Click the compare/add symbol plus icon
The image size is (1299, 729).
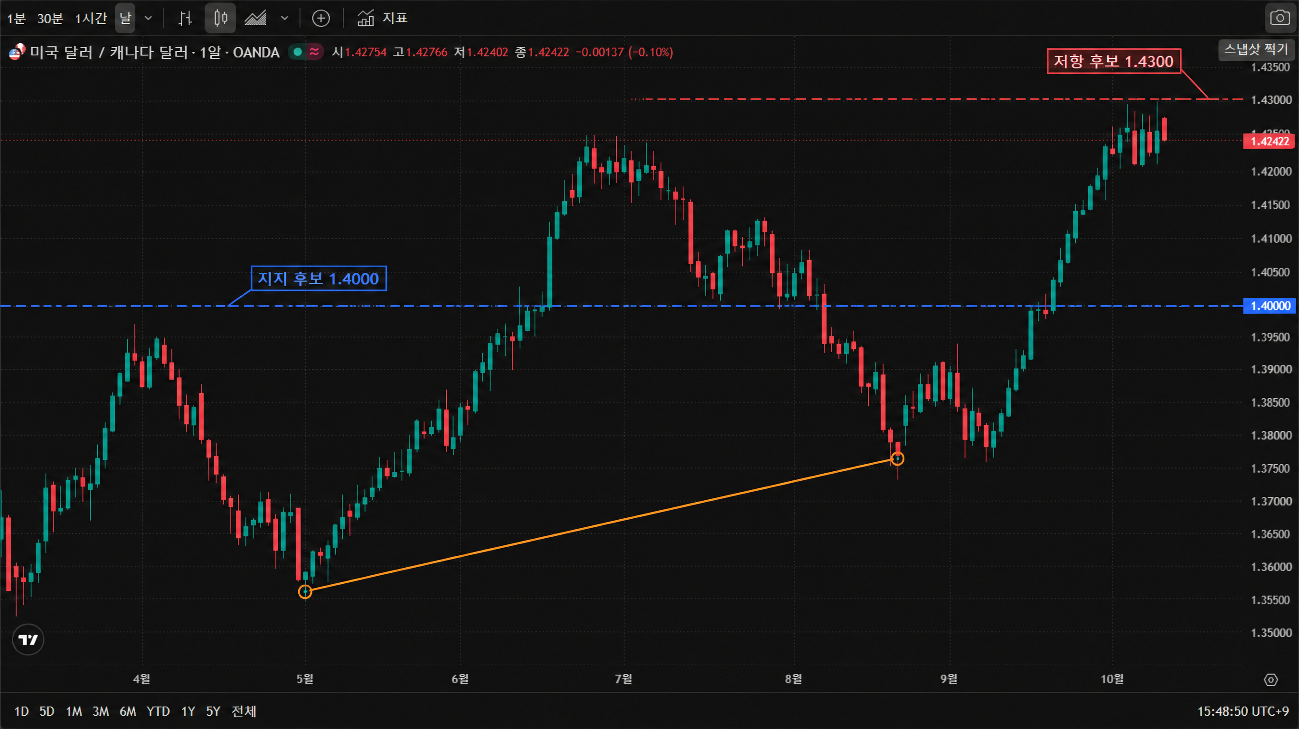321,19
